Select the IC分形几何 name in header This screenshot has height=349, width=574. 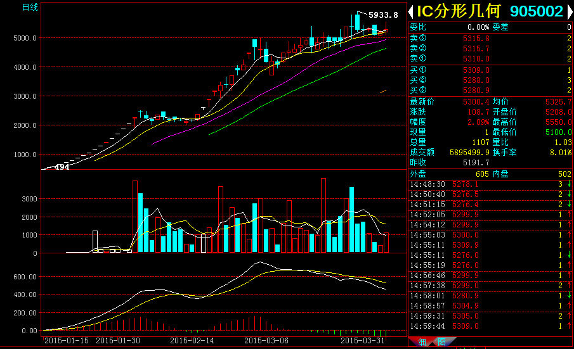coord(459,11)
